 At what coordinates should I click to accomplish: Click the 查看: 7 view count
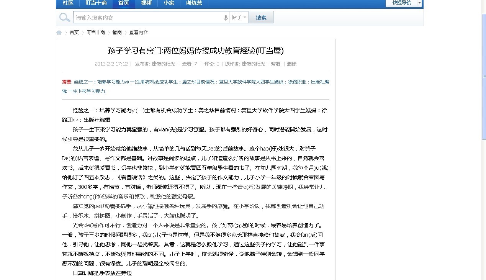(x=190, y=64)
